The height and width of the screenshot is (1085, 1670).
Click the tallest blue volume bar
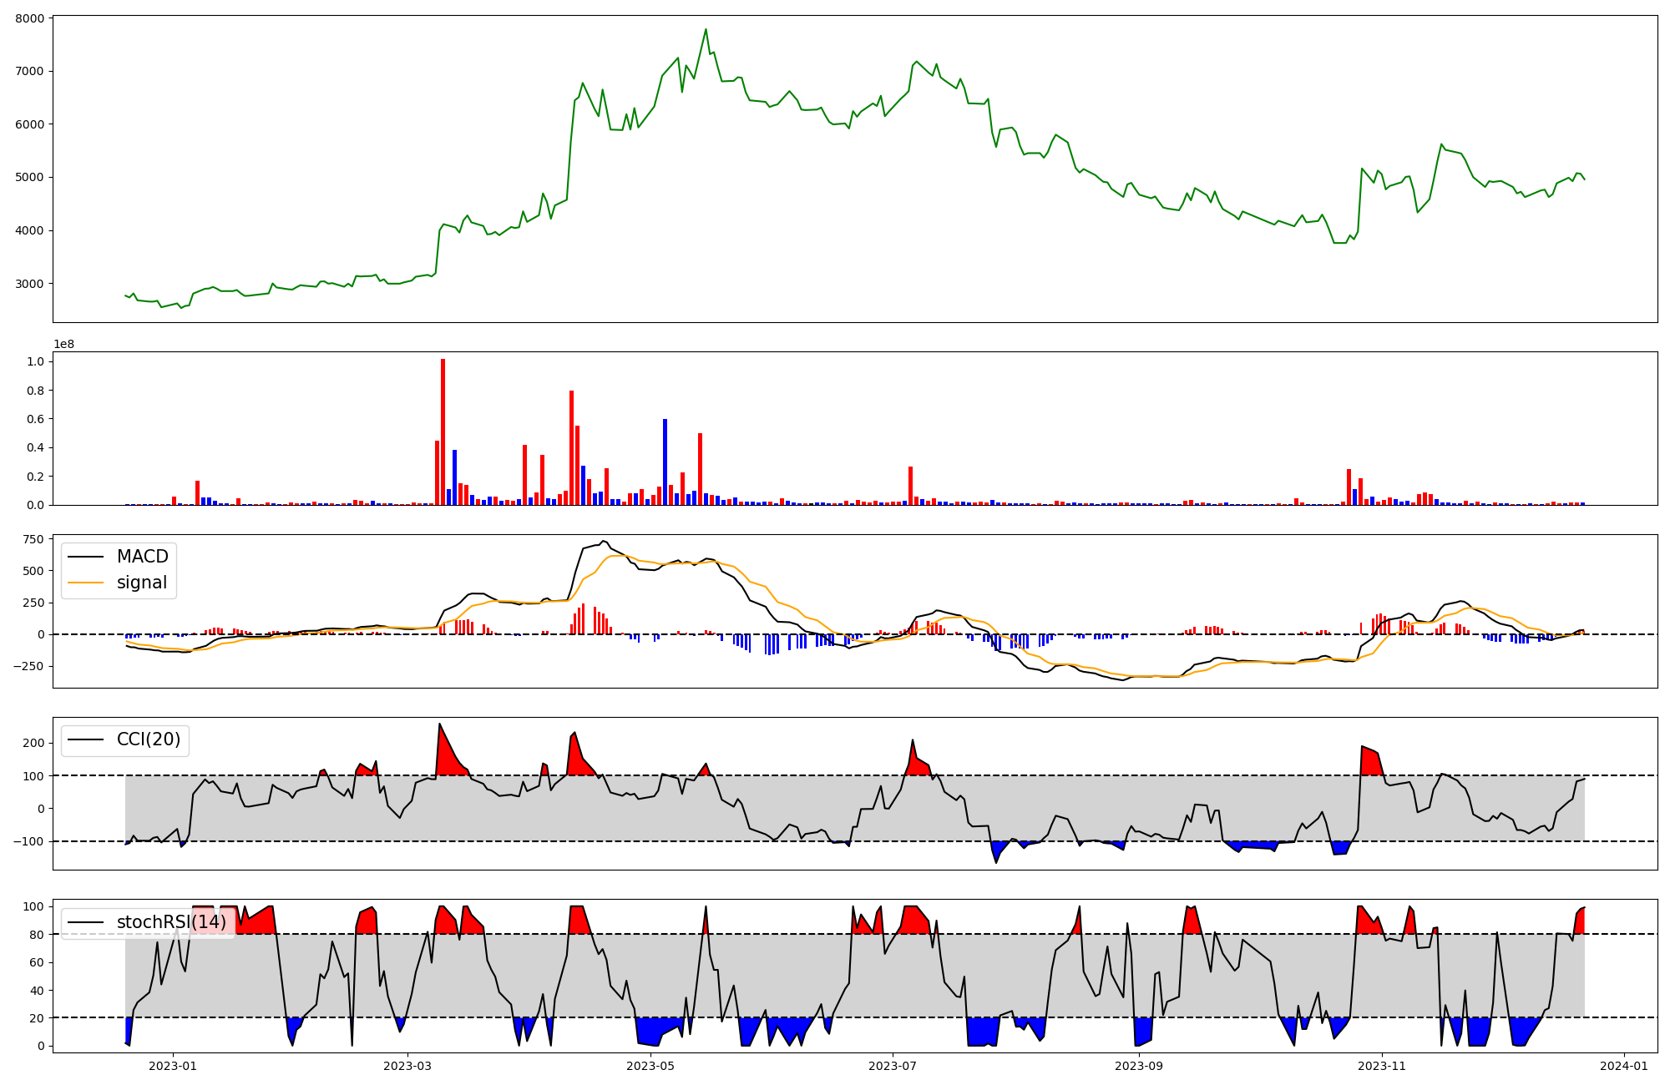click(665, 463)
